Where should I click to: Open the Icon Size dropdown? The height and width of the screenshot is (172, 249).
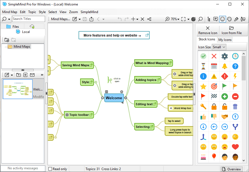click(219, 47)
